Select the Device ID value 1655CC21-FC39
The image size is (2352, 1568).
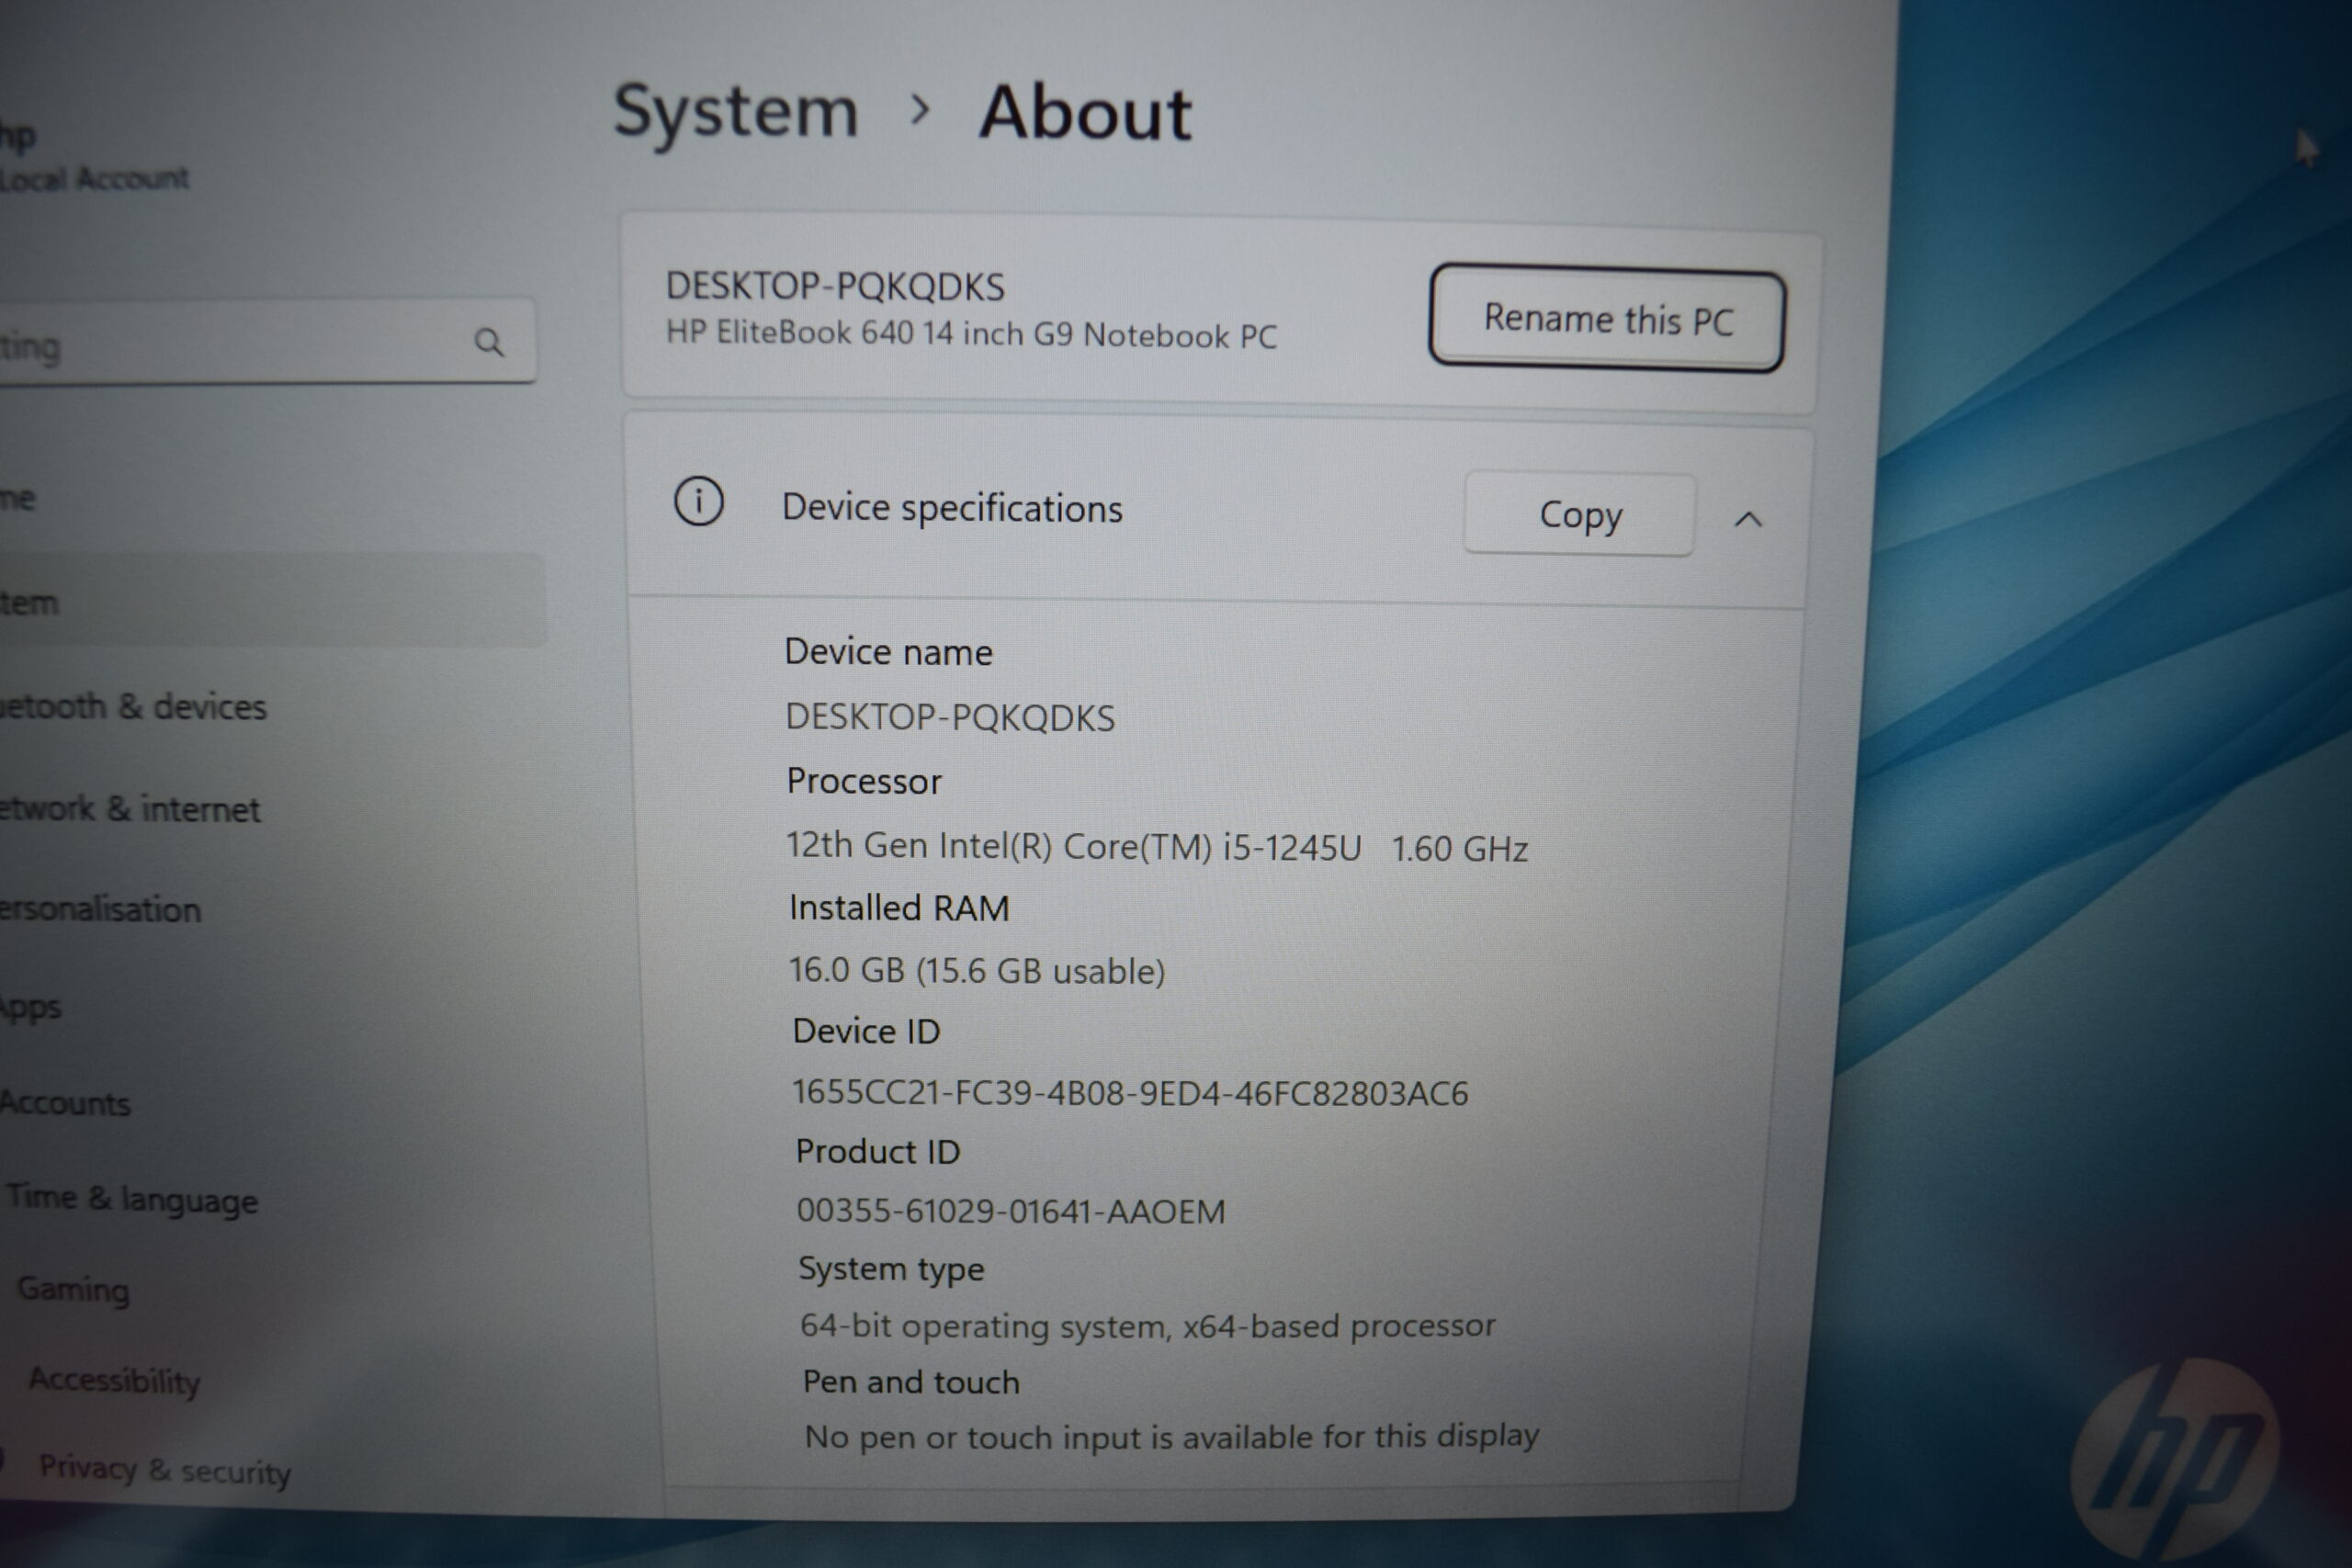pos(1130,1093)
